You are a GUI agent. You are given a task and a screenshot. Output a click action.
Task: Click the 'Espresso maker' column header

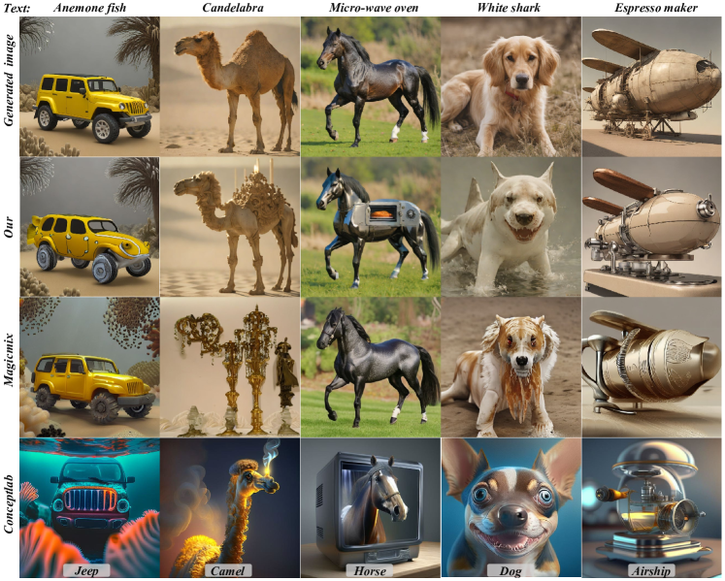click(651, 9)
